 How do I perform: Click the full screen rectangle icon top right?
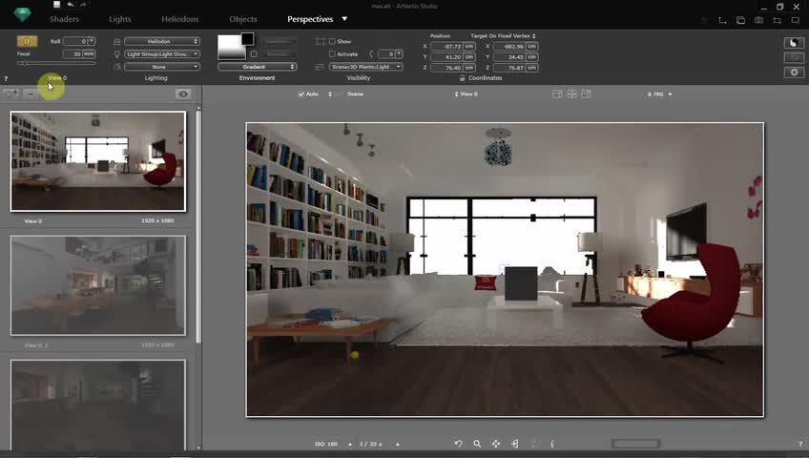pyautogui.click(x=795, y=20)
